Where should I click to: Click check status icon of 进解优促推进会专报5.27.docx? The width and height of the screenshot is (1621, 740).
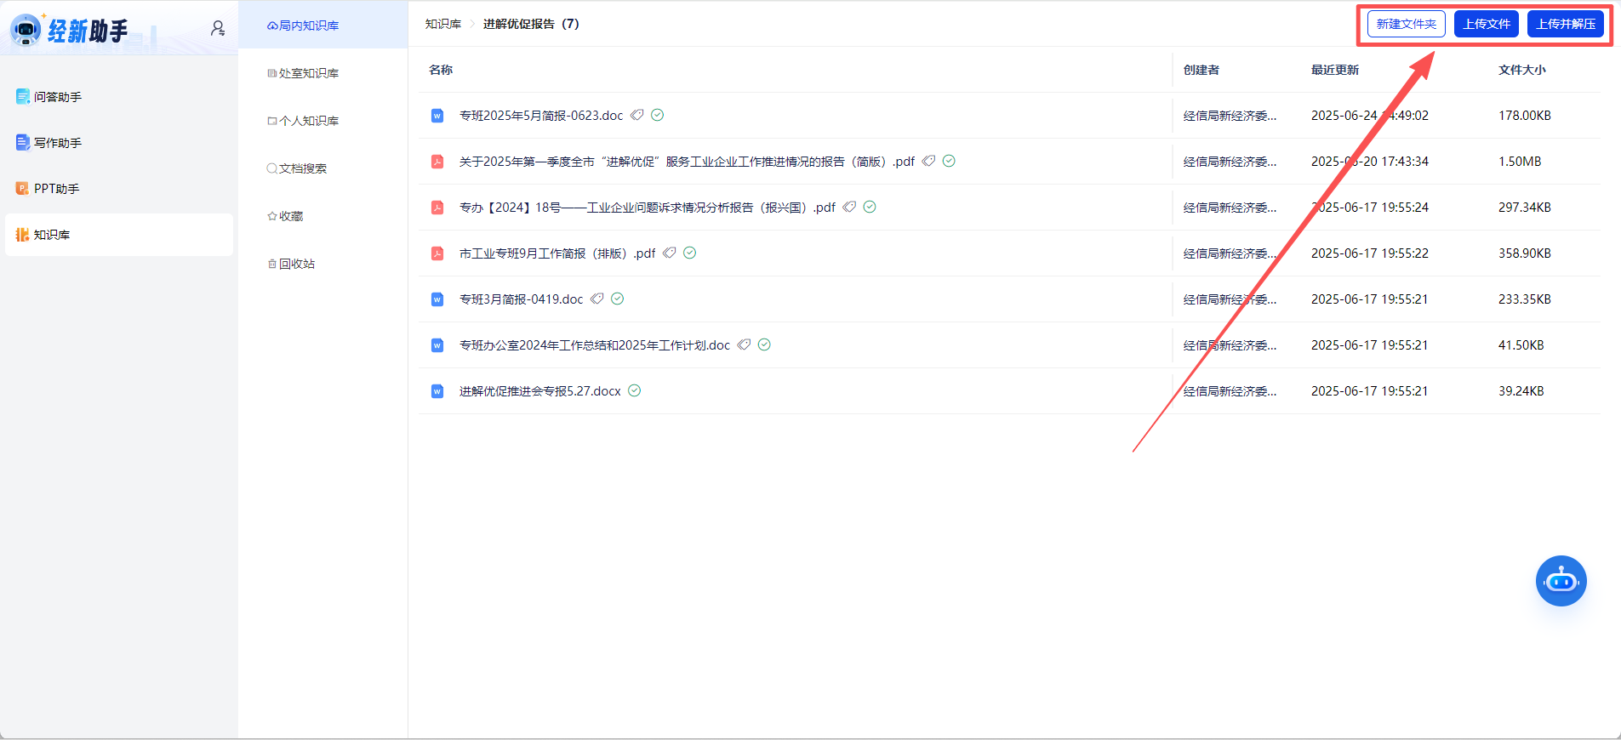(x=635, y=390)
